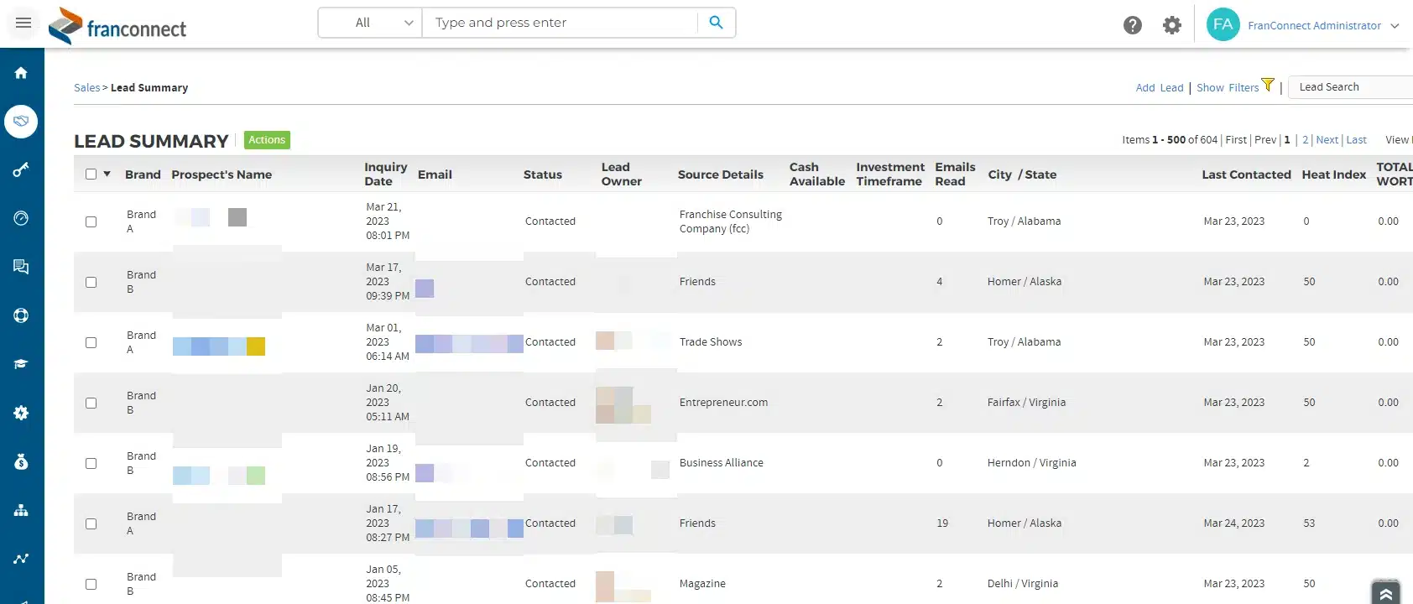This screenshot has width=1413, height=604.
Task: Click the magnifier search button
Action: (x=716, y=23)
